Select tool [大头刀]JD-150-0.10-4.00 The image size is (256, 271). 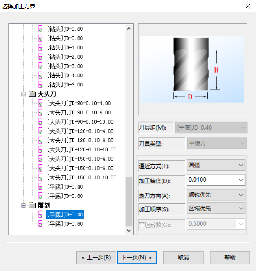(80, 159)
